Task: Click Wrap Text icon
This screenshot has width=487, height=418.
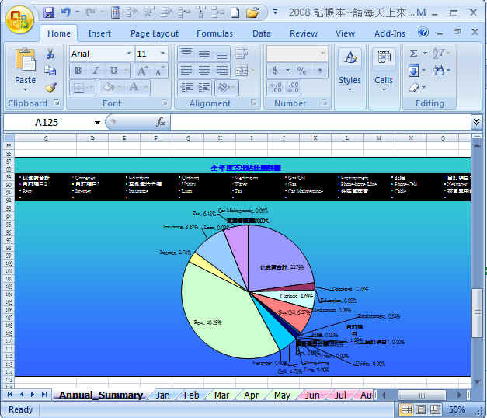Action: (x=242, y=54)
